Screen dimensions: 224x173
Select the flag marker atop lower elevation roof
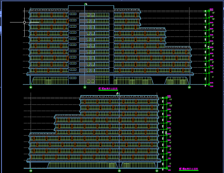118,94
